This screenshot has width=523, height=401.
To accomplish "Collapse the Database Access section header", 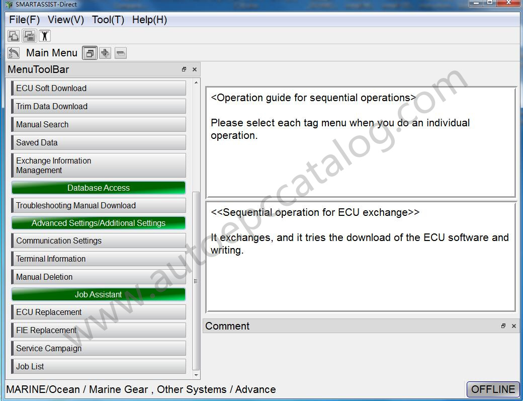I will coord(99,188).
